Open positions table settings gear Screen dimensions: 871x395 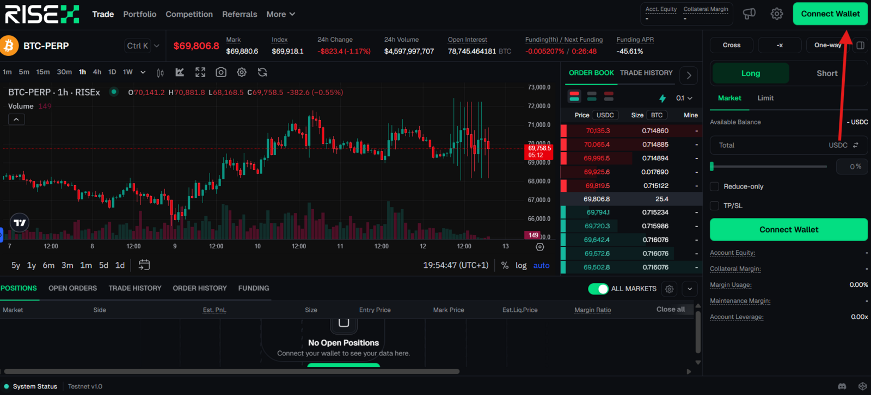670,289
